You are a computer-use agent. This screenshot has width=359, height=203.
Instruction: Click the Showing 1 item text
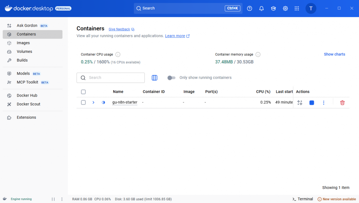click(336, 188)
